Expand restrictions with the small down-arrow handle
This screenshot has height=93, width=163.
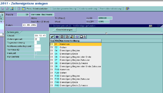pos(106,33)
